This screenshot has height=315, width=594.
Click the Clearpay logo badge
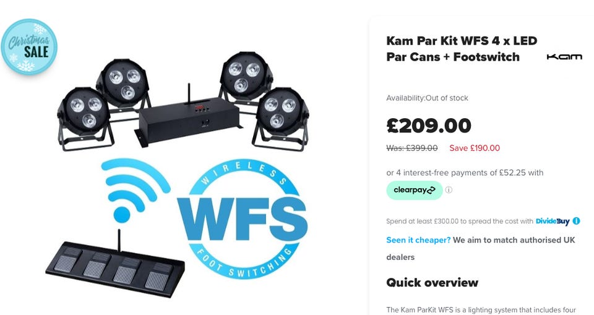pyautogui.click(x=415, y=190)
